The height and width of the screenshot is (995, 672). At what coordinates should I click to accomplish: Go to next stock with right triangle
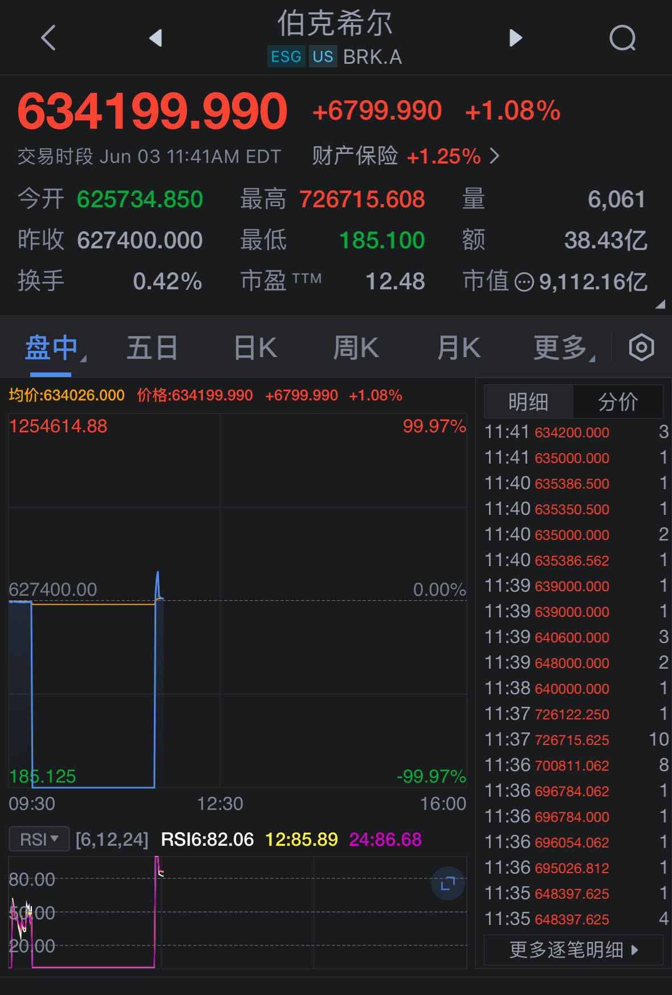[x=515, y=38]
